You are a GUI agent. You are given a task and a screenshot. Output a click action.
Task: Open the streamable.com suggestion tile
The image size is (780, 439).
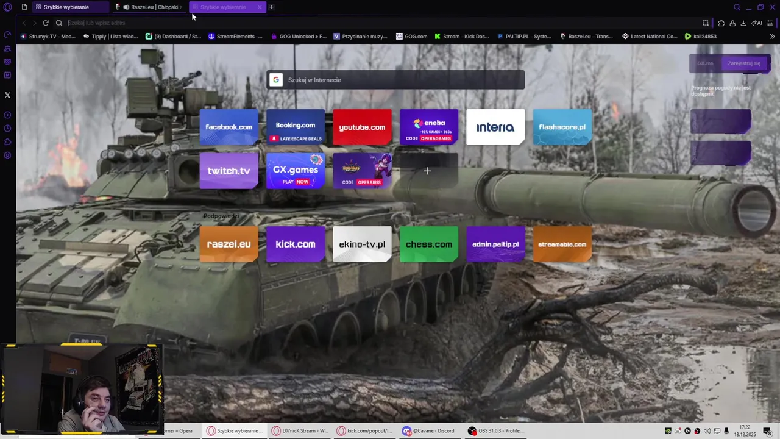(x=562, y=244)
